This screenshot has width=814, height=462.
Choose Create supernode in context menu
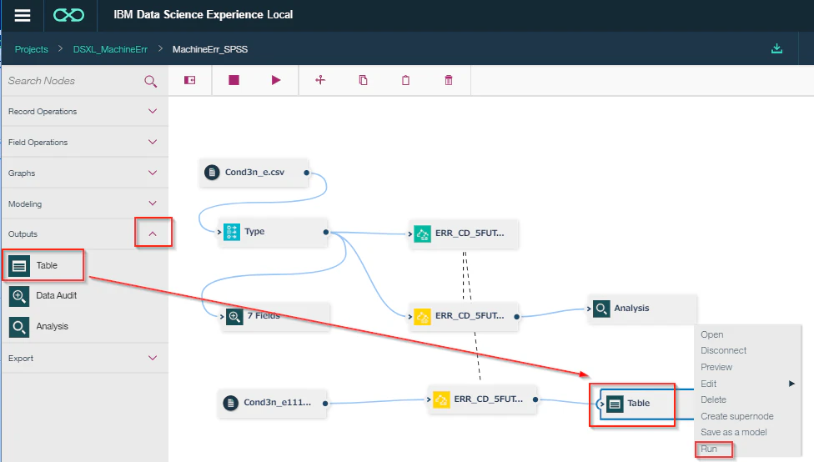[737, 416]
